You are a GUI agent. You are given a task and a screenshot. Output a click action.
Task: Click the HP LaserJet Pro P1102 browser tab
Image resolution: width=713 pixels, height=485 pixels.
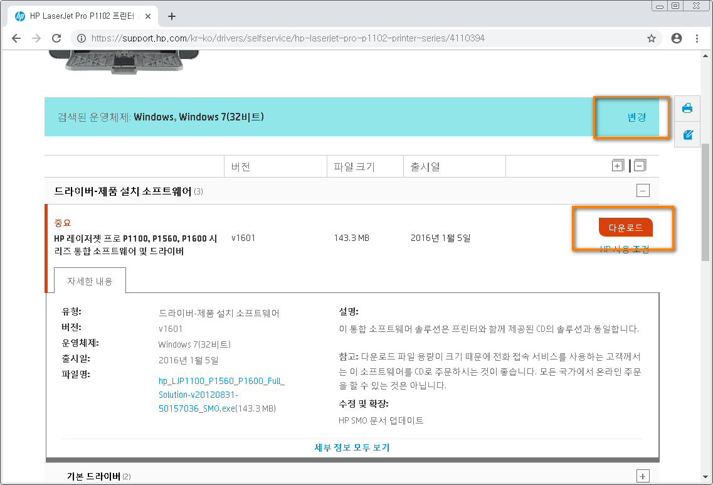pos(82,16)
